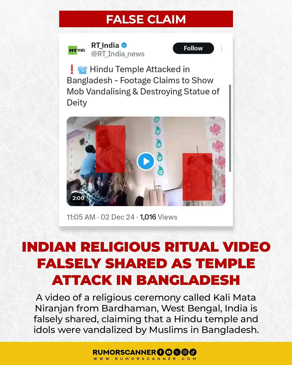Viewport: 292px width, 365px height.
Task: Click the RT India profile avatar
Action: pyautogui.click(x=77, y=50)
